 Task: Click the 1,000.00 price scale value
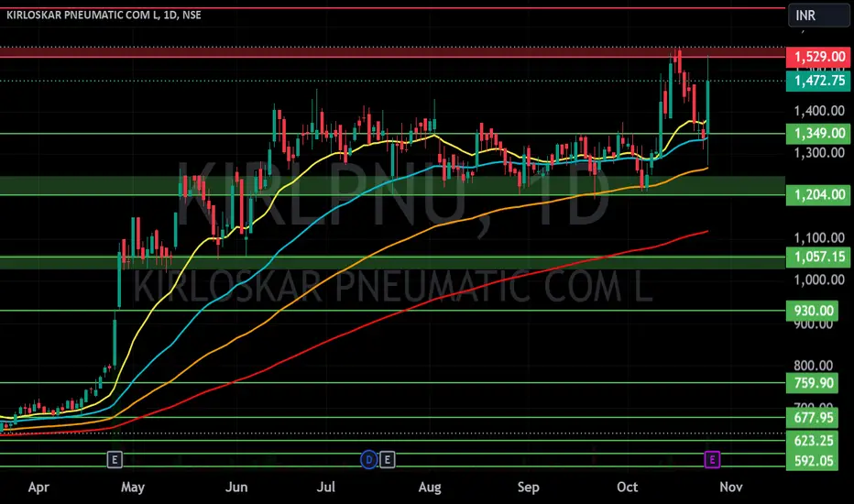click(x=819, y=279)
